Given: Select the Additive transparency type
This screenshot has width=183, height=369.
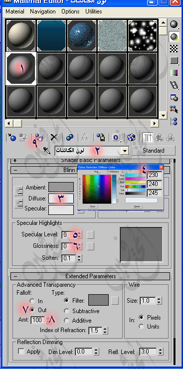Looking at the screenshot, I should point(66,321).
